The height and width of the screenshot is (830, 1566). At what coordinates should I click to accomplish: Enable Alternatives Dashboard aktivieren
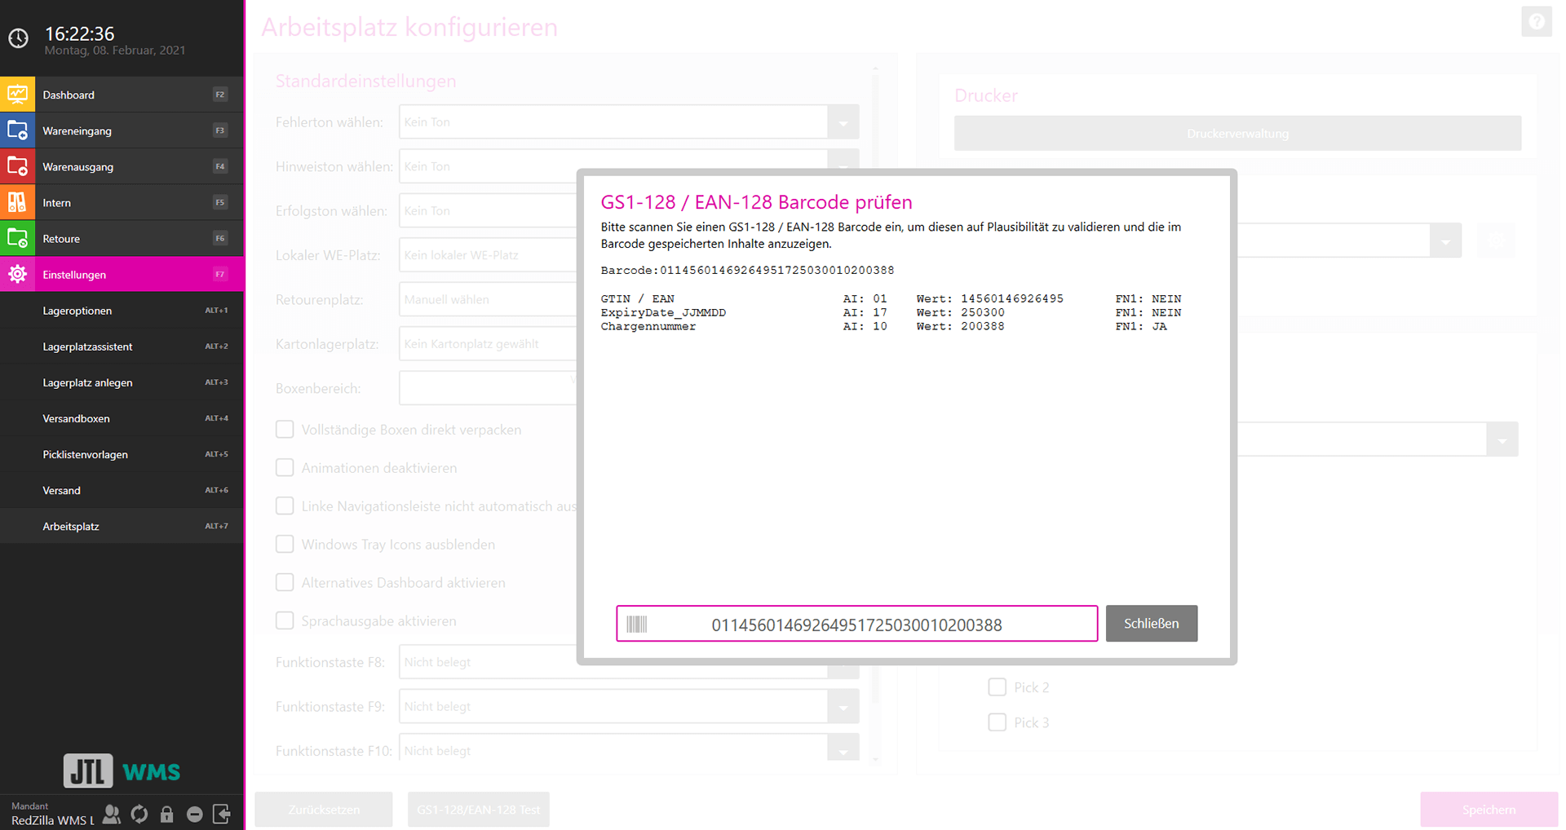(285, 583)
